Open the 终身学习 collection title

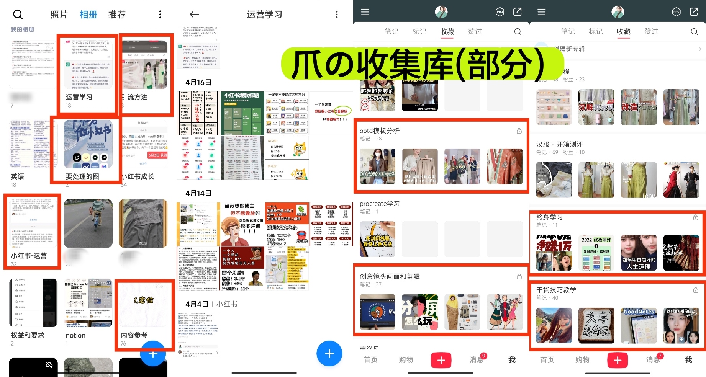pyautogui.click(x=549, y=217)
